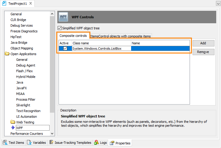Click the Variables tab icon
The height and width of the screenshot is (148, 221).
29,143
